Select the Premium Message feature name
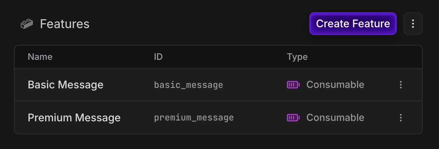 [x=74, y=118]
